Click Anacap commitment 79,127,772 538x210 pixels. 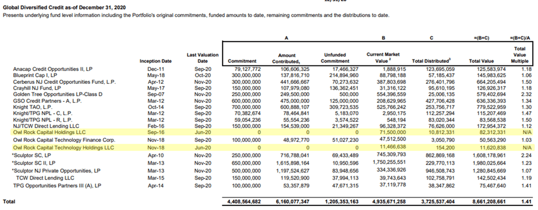[x=248, y=69]
